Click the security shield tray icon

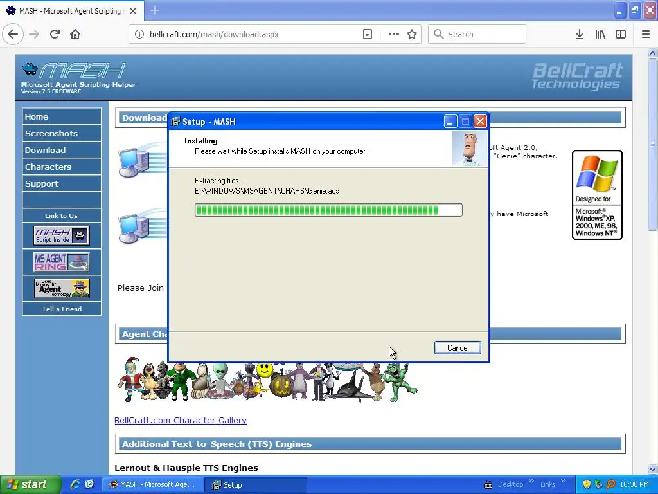pos(587,484)
